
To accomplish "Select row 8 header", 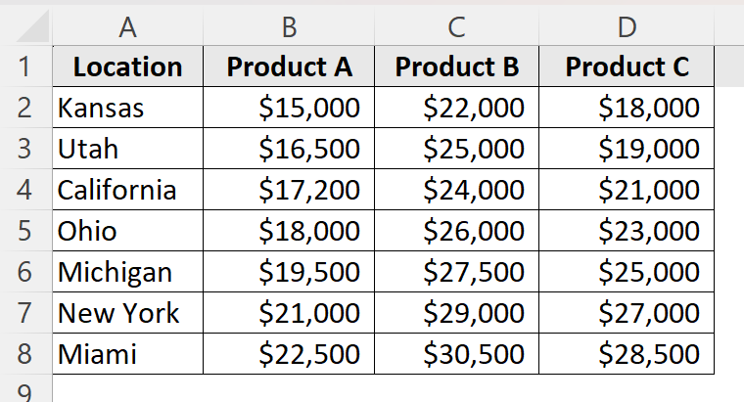I will point(24,353).
